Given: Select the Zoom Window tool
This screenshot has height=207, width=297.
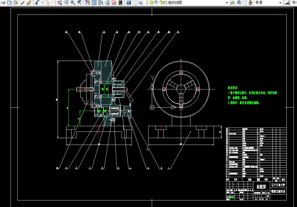Looking at the screenshot, I should point(72,3).
